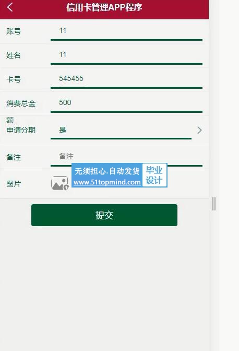
Task: Tap the 账号 row label
Action: coord(14,31)
